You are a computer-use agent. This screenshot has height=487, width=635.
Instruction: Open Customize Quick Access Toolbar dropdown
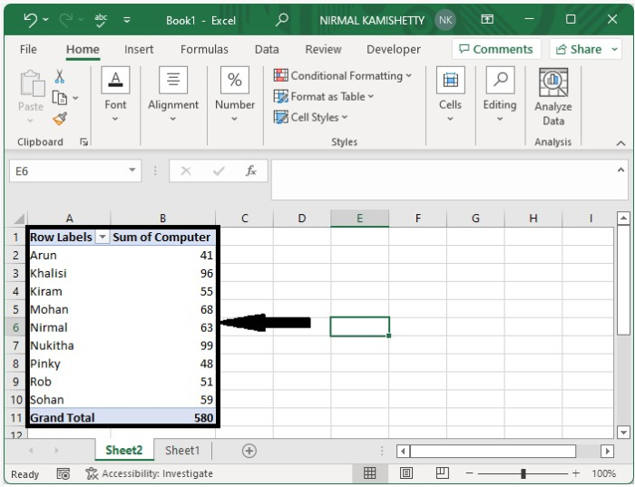(127, 19)
